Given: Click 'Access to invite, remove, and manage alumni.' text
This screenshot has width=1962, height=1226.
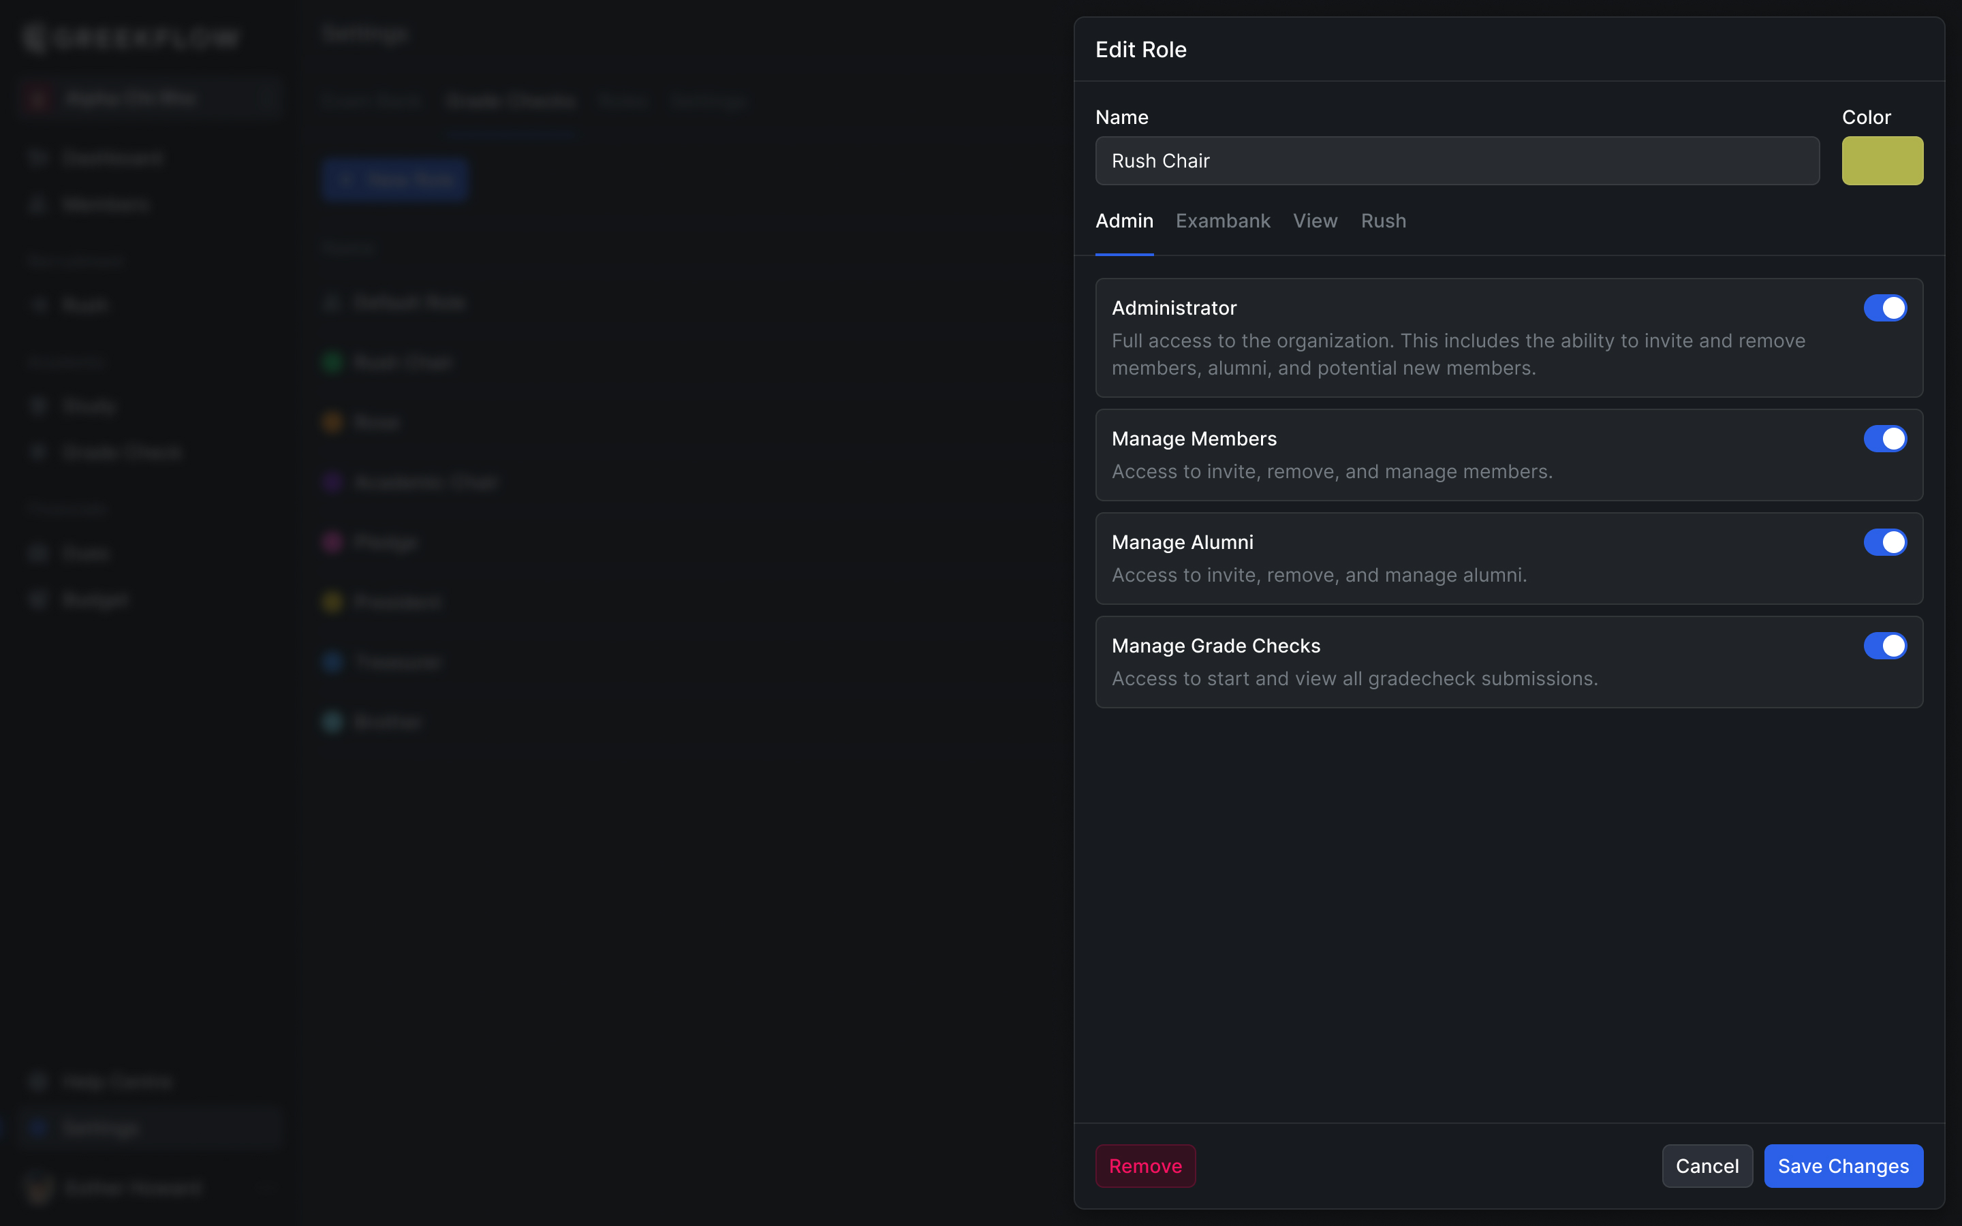Looking at the screenshot, I should 1319,575.
